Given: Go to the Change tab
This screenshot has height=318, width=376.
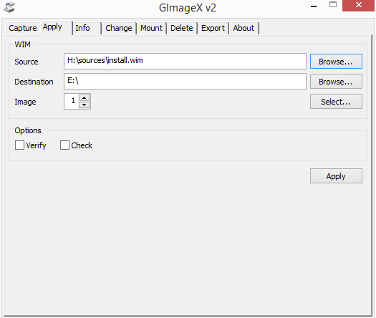Looking at the screenshot, I should (x=119, y=28).
